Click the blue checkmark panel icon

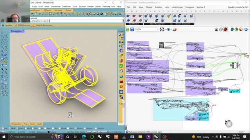pyautogui.click(x=121, y=92)
